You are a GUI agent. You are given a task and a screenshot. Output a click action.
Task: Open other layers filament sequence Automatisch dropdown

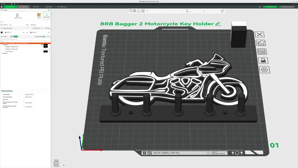29,107
